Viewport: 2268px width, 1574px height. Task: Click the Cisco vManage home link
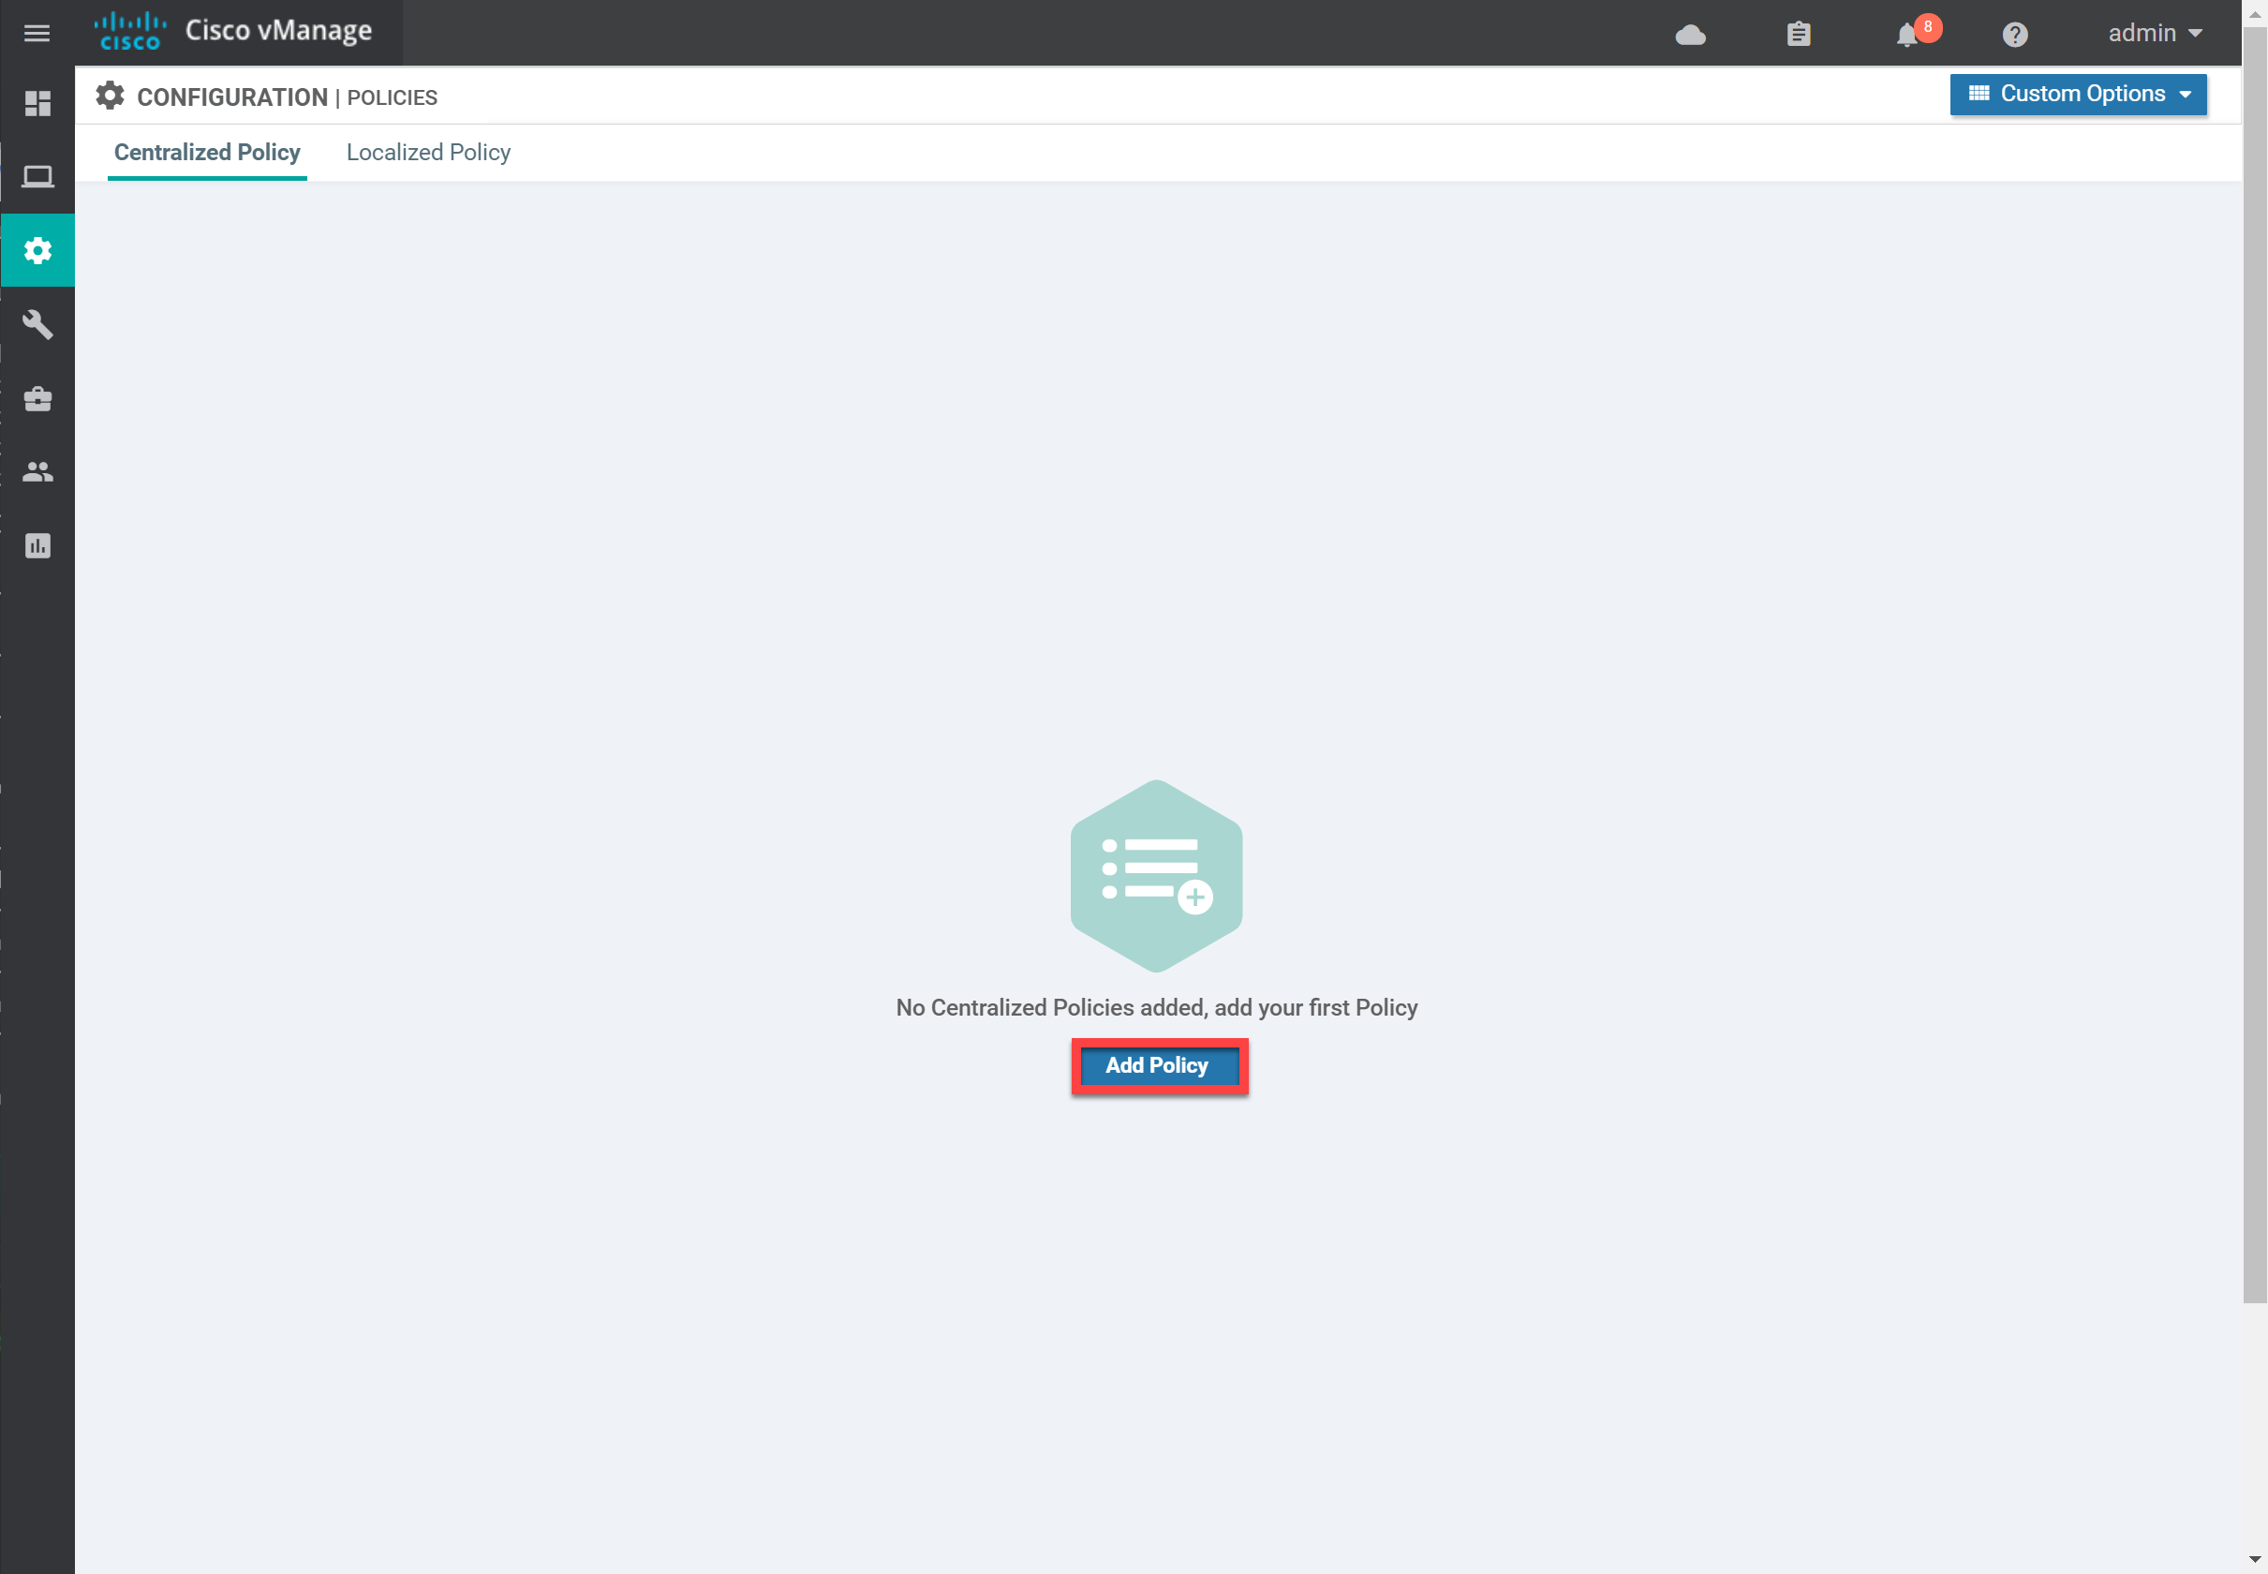[243, 31]
